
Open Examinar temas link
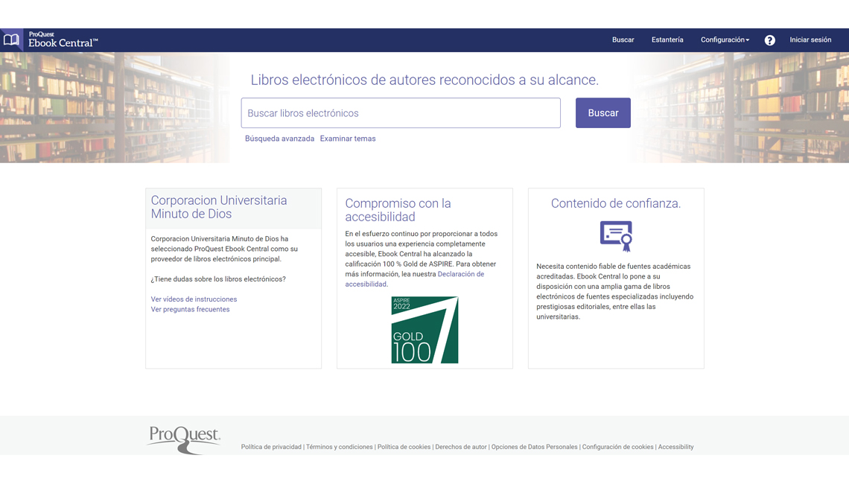point(348,139)
